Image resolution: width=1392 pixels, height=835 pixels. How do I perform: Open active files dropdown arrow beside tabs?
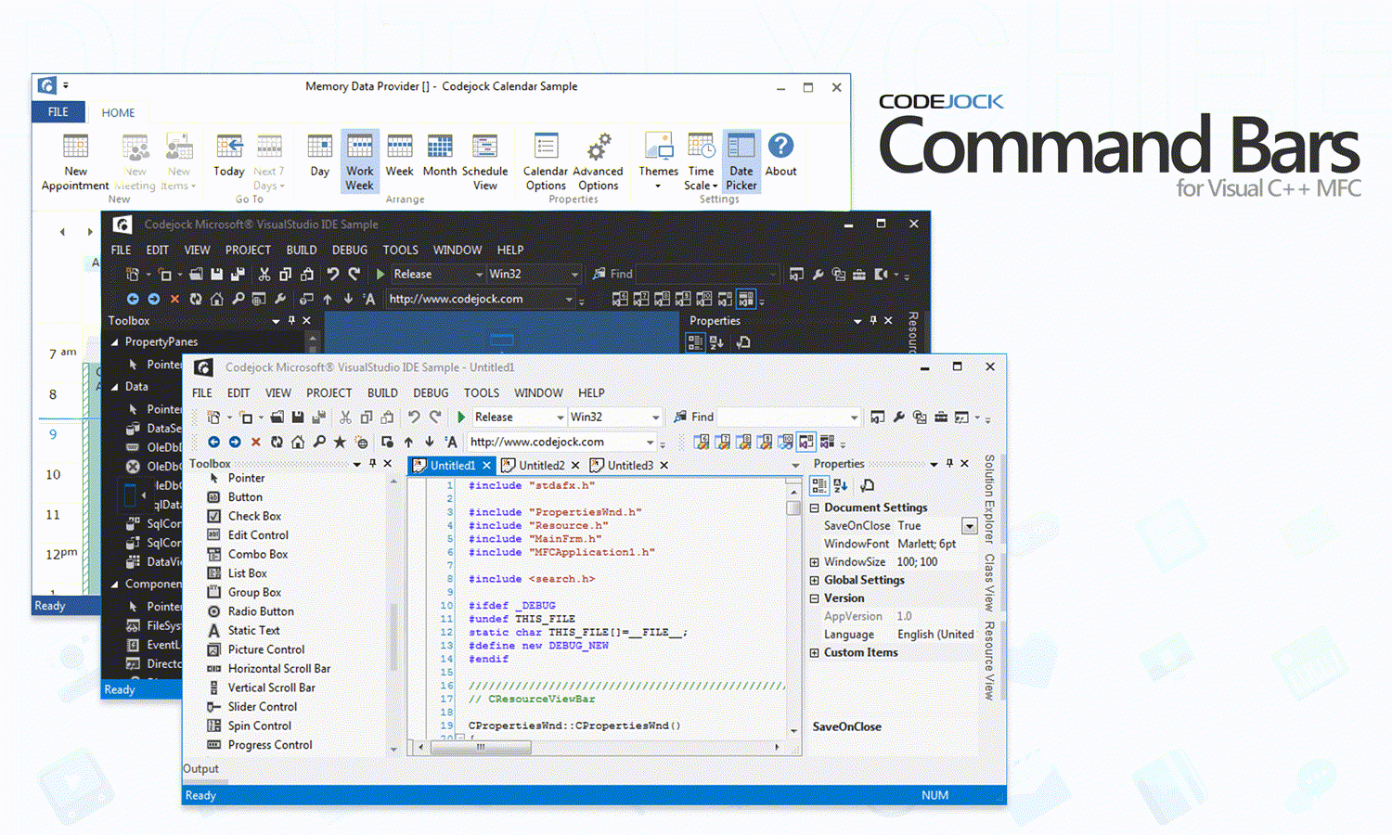click(x=795, y=466)
